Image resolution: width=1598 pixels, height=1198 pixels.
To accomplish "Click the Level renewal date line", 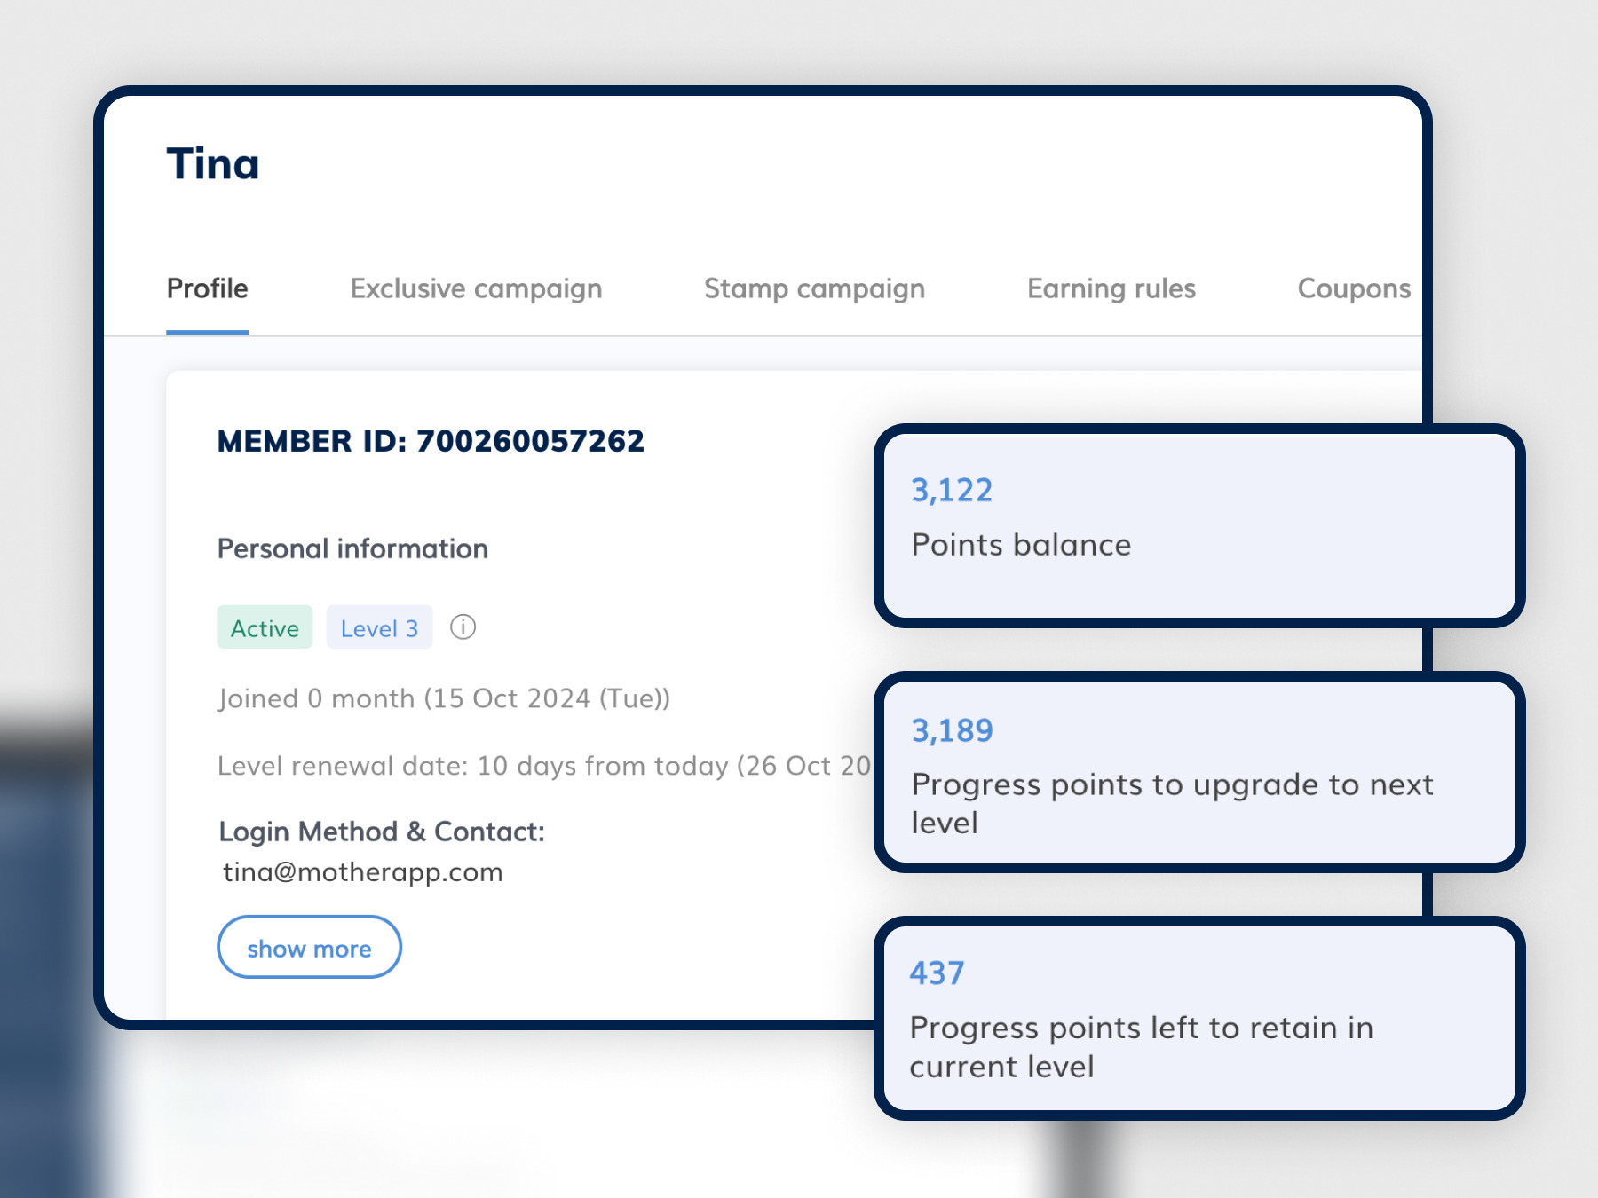I will coord(543,766).
